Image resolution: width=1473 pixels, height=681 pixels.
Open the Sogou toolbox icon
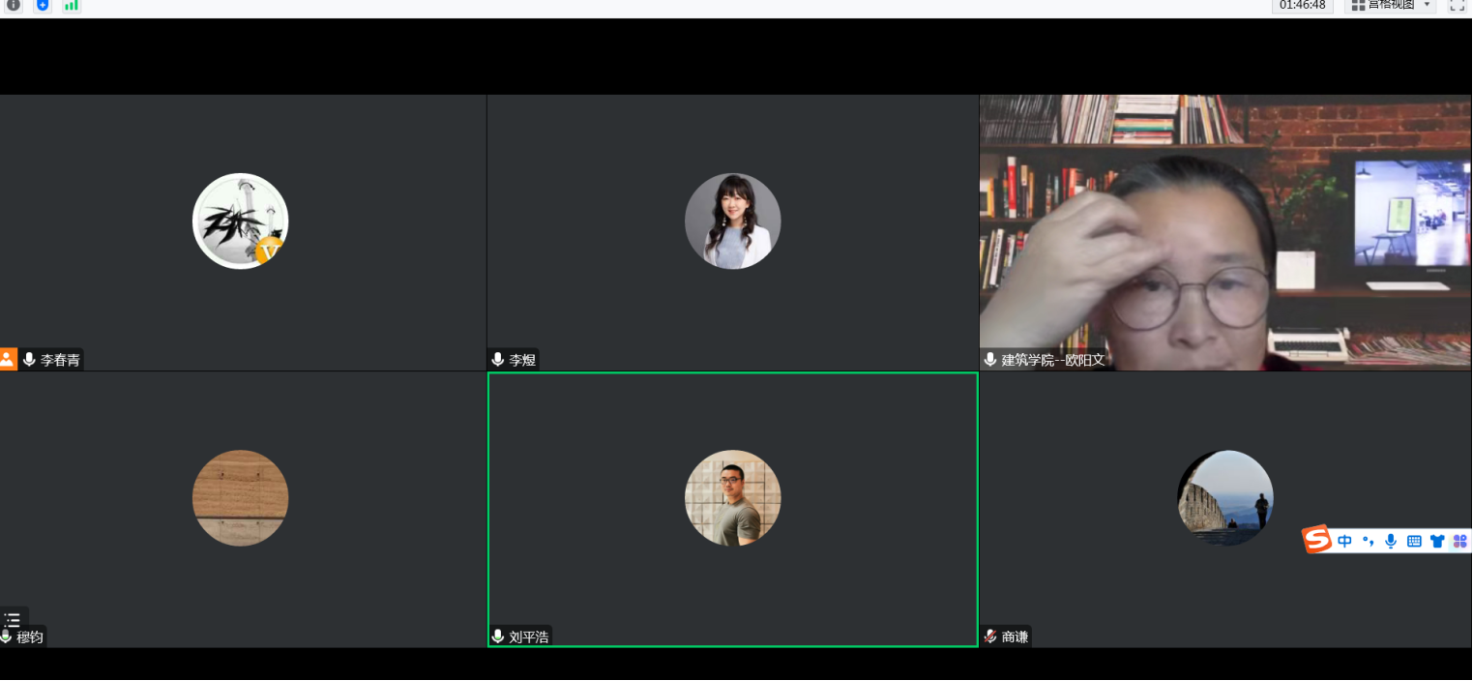[1459, 541]
